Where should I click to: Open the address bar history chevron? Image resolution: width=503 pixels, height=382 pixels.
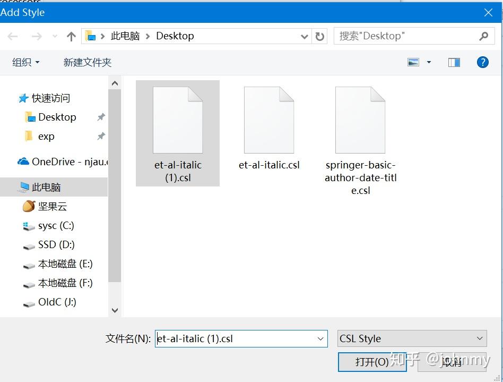pyautogui.click(x=304, y=36)
